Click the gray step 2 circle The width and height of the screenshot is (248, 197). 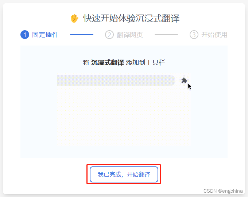tap(109, 35)
